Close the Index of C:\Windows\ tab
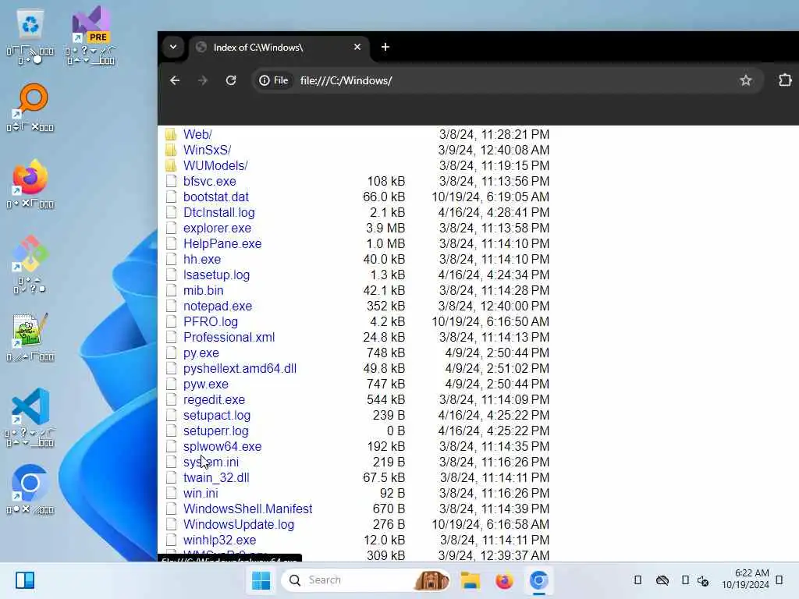Image resolution: width=799 pixels, height=599 pixels. [x=357, y=47]
